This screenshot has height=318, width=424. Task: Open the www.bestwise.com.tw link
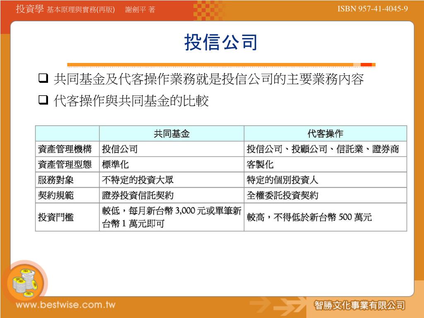pyautogui.click(x=66, y=305)
